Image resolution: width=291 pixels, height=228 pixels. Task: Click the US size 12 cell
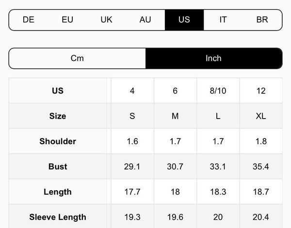(x=261, y=91)
